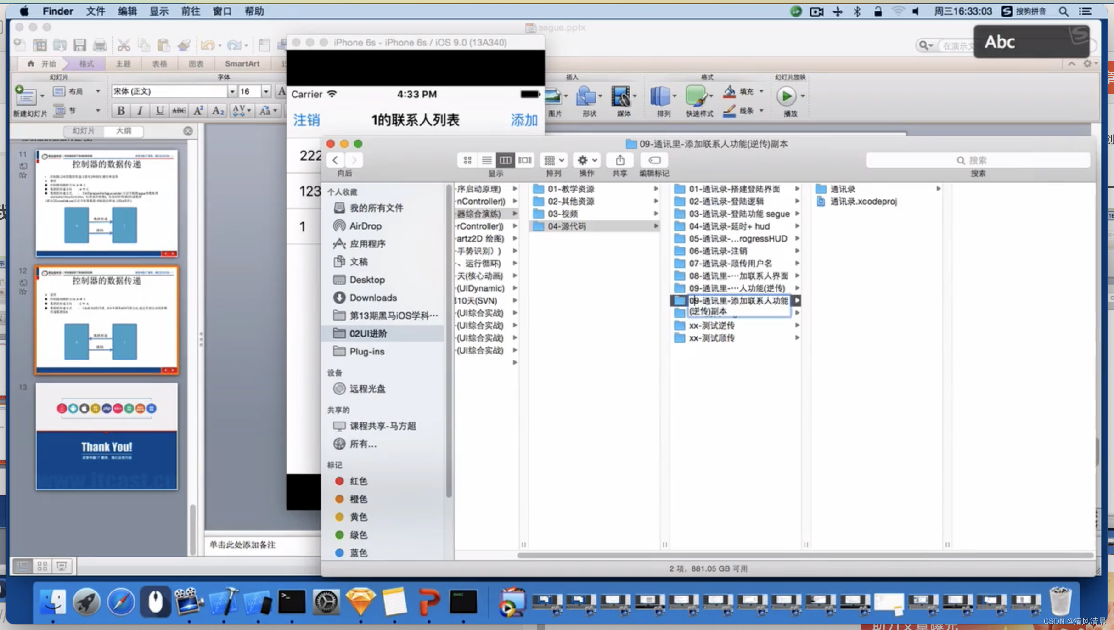Click Bold in PowerPoint font group

pyautogui.click(x=121, y=110)
